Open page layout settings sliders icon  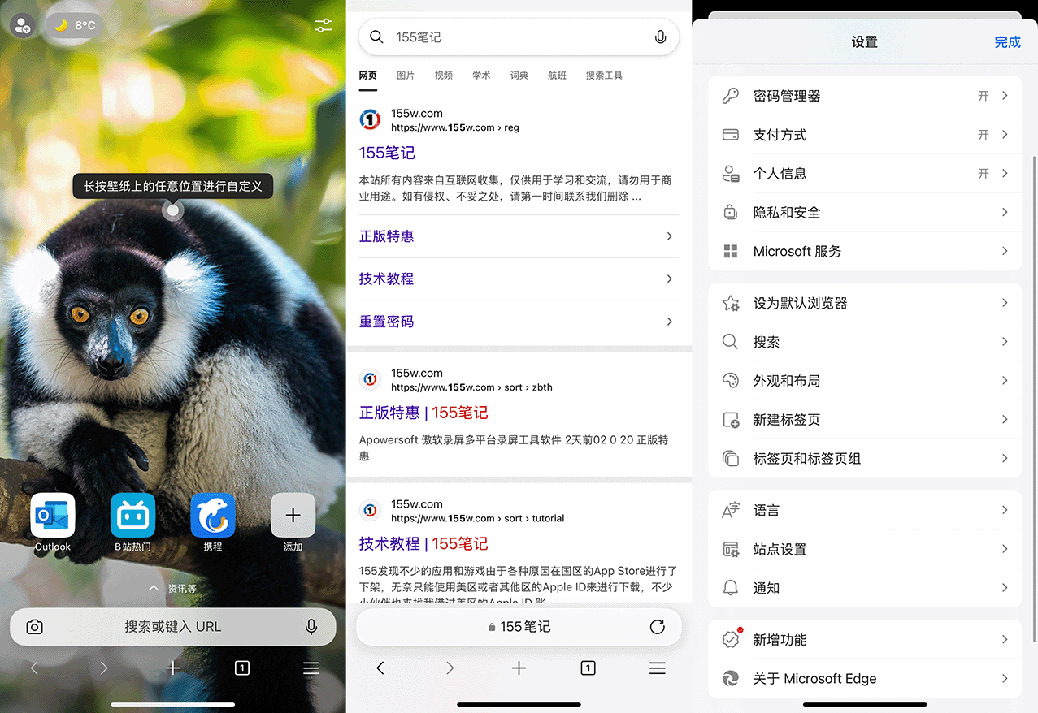(x=324, y=25)
